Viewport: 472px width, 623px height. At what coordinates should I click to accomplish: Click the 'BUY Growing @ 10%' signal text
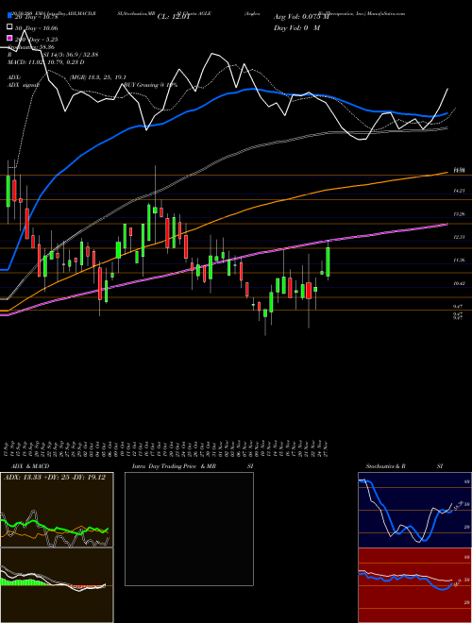(x=151, y=85)
